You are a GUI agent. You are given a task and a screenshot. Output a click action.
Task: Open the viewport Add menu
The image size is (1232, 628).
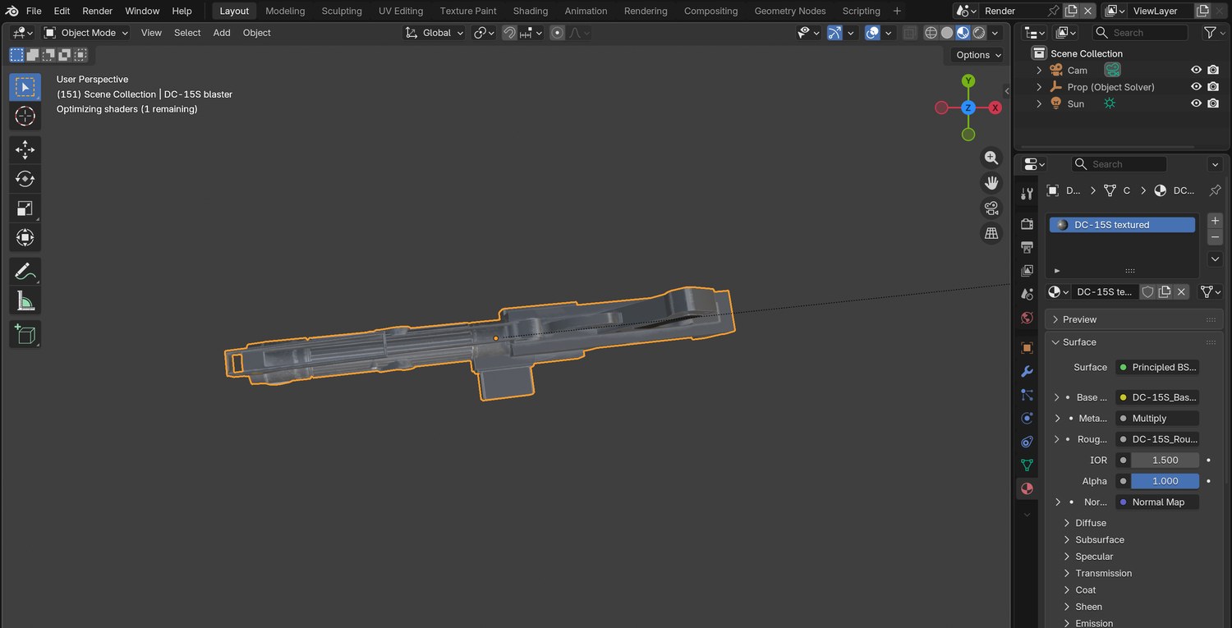coord(222,33)
